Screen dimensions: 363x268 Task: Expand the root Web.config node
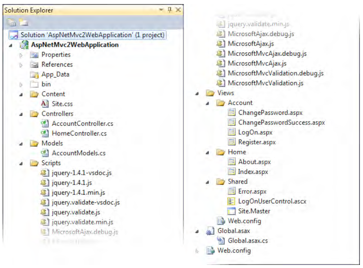point(197,251)
